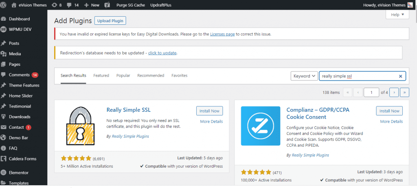Open More Details for Really Simple SSL
Screen dimensions: 417x188
[x=211, y=121]
